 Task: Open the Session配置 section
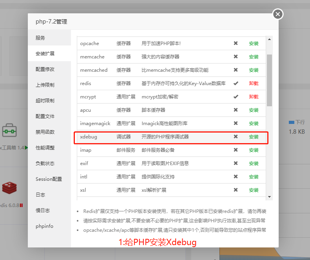tap(49, 179)
